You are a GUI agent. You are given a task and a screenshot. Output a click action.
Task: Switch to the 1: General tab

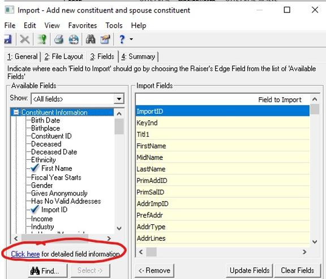(23, 56)
